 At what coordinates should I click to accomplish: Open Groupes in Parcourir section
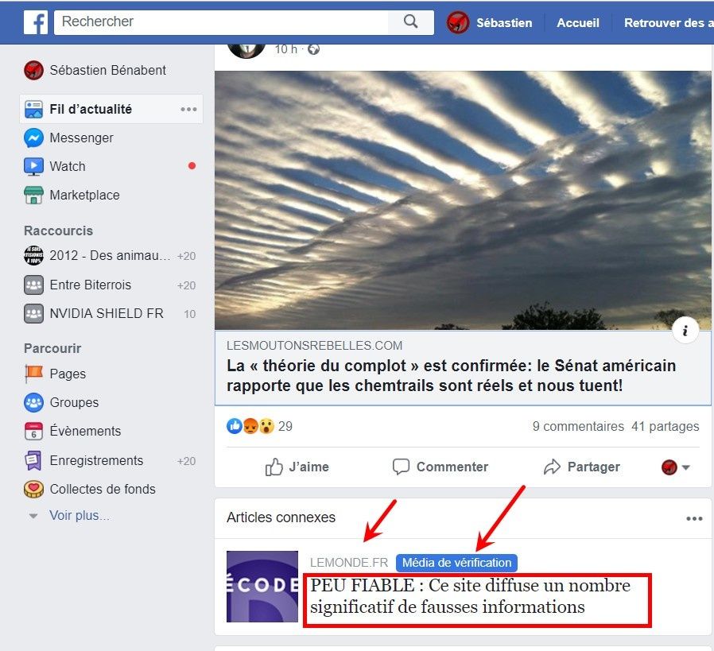click(61, 402)
